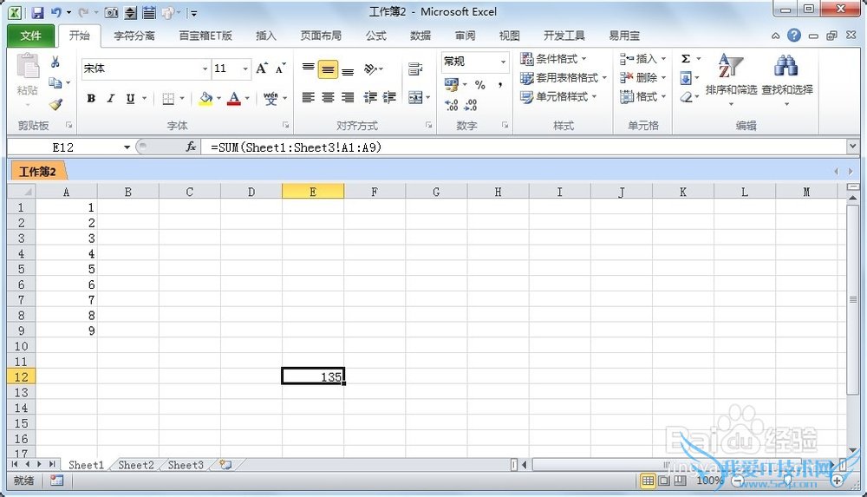The width and height of the screenshot is (867, 497).
Task: Toggle middle vertical align button
Action: pyautogui.click(x=328, y=69)
